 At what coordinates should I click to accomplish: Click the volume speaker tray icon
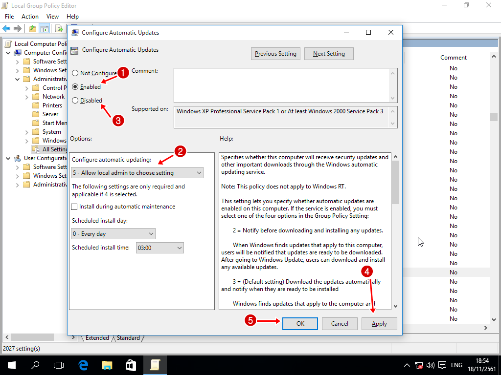coord(431,365)
